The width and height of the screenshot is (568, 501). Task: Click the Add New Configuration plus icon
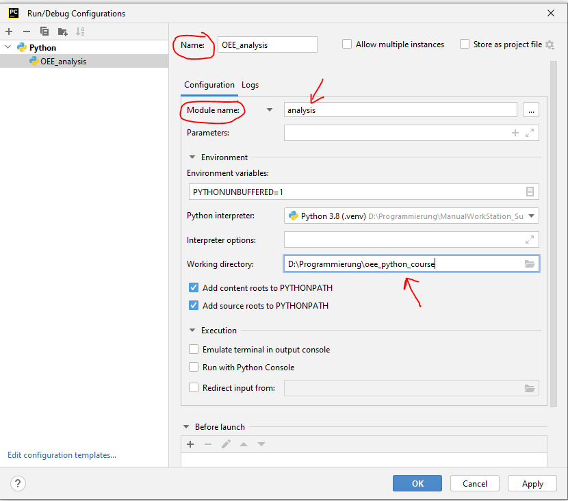pyautogui.click(x=9, y=31)
